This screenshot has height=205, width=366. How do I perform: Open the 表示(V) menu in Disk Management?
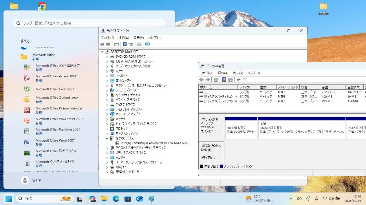(238, 73)
